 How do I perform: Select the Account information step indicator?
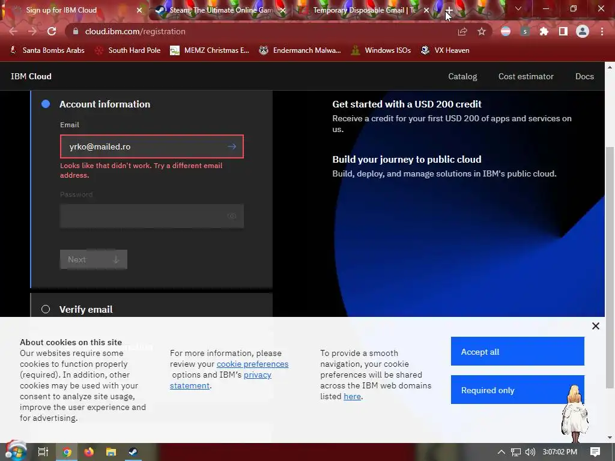[46, 104]
